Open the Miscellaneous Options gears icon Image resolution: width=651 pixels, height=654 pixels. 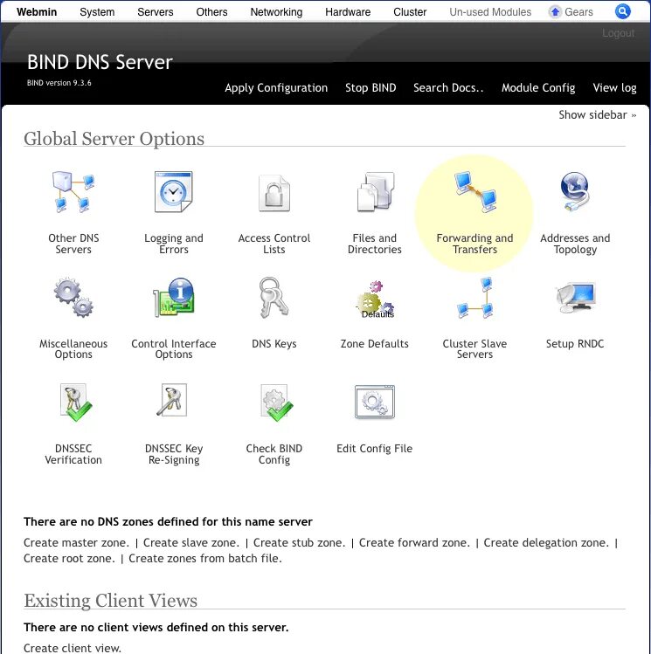[x=73, y=298]
